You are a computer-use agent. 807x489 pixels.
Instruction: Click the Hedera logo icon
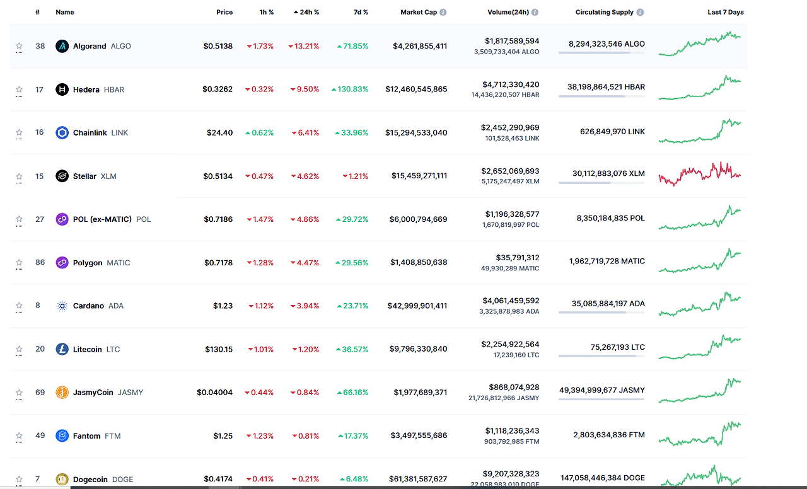(62, 89)
